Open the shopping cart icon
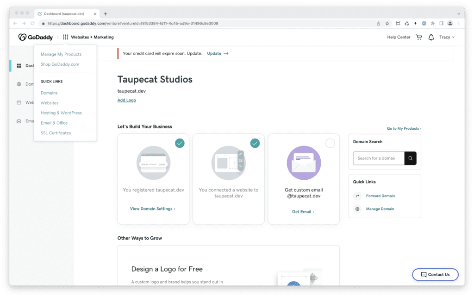Viewport: 474px width, 297px height. (x=419, y=37)
